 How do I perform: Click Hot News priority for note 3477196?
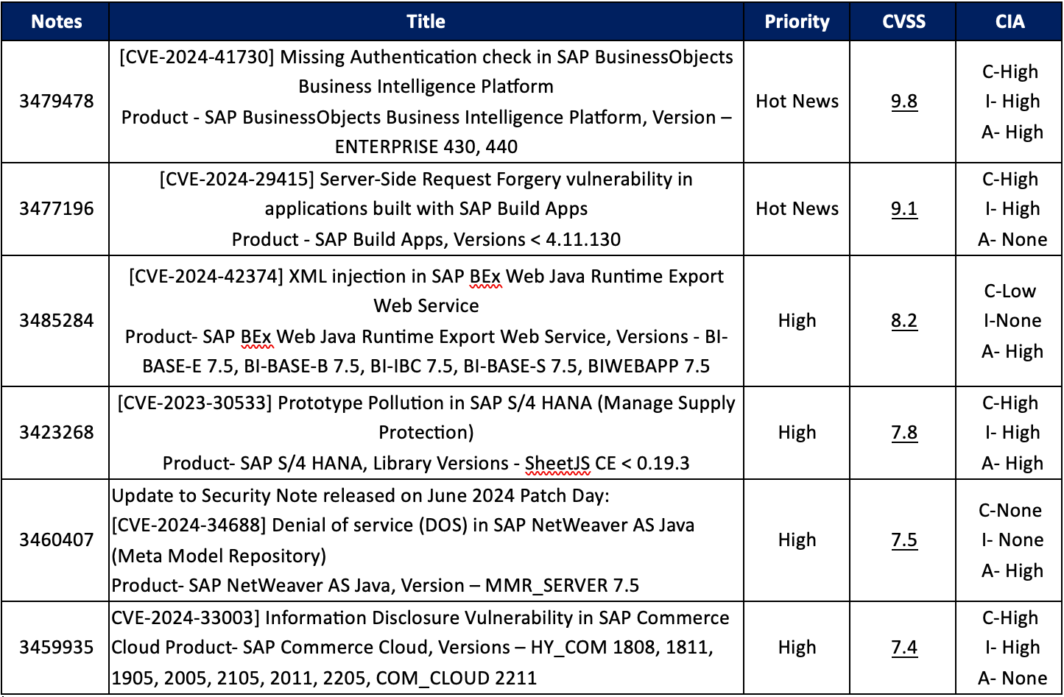[x=797, y=209]
